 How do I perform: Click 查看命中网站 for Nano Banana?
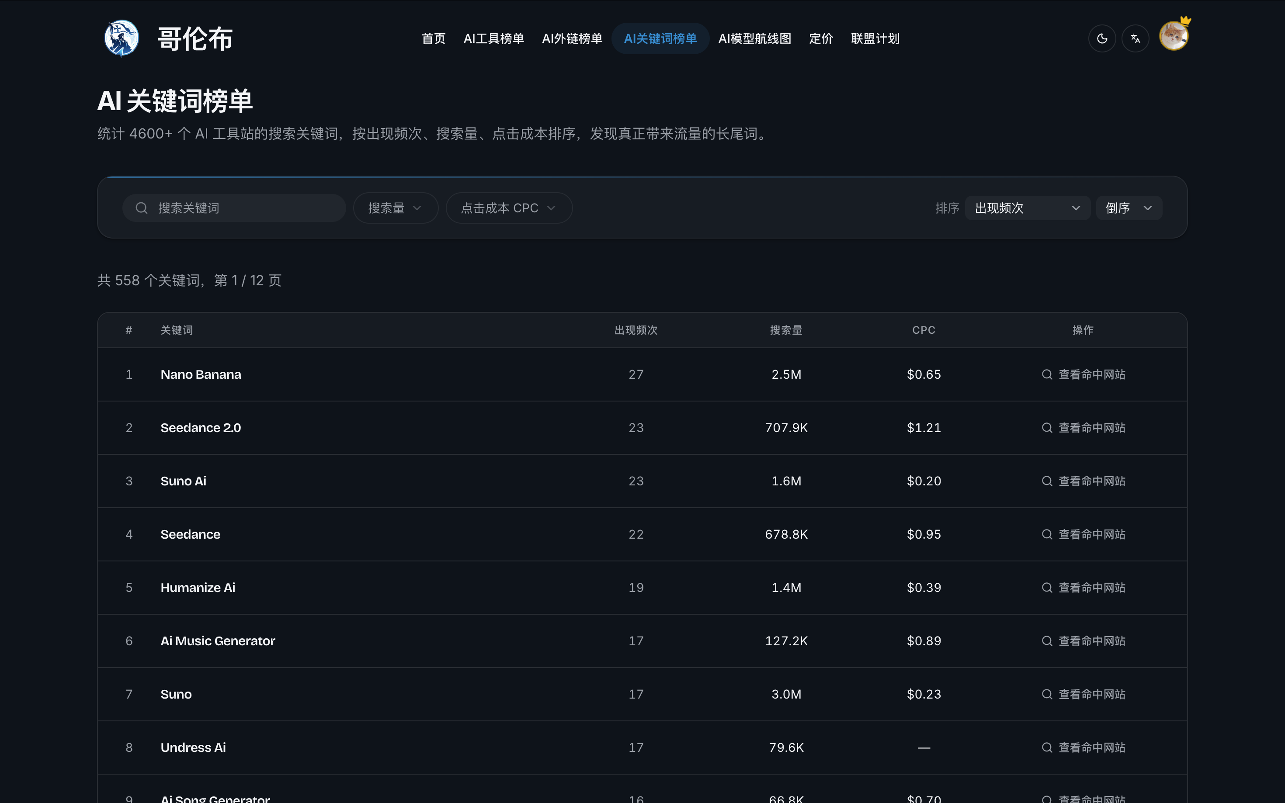[1083, 374]
